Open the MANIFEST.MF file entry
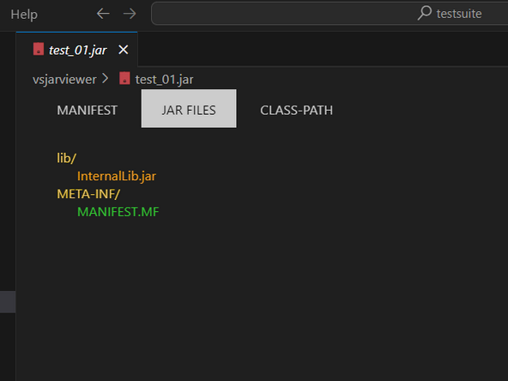The height and width of the screenshot is (381, 508). tap(118, 212)
